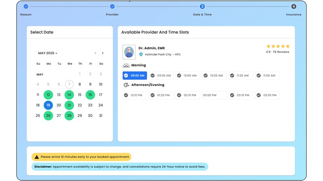
Task: Click the five-star rating icons
Action: tap(277, 46)
